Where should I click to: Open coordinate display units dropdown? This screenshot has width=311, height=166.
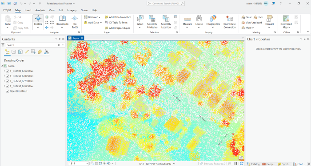click(174, 164)
